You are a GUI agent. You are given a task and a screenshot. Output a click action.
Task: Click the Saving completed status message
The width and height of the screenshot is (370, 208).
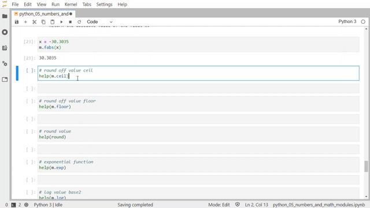pos(135,205)
